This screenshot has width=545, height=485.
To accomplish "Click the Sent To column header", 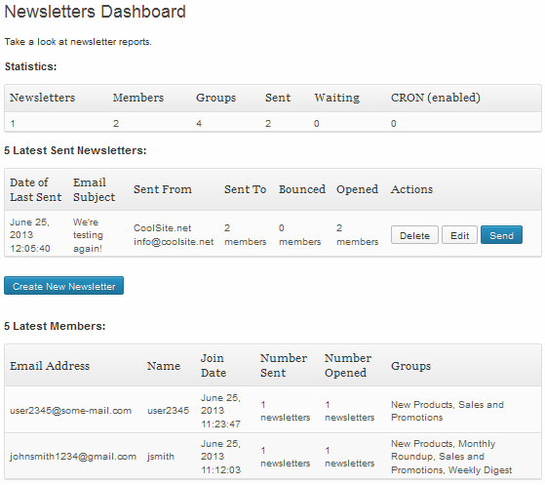I will click(245, 189).
